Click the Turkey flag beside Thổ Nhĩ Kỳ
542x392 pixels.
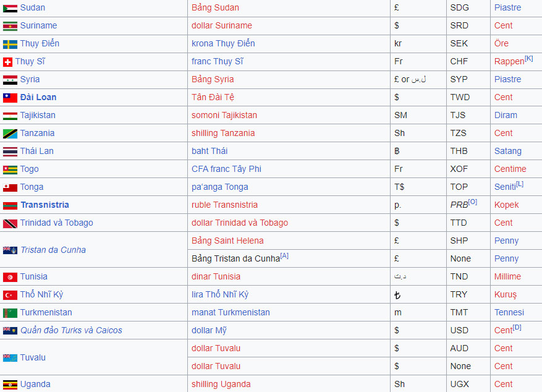(10, 295)
